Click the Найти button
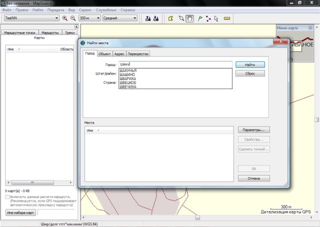This screenshot has width=320, height=227. pos(250,64)
